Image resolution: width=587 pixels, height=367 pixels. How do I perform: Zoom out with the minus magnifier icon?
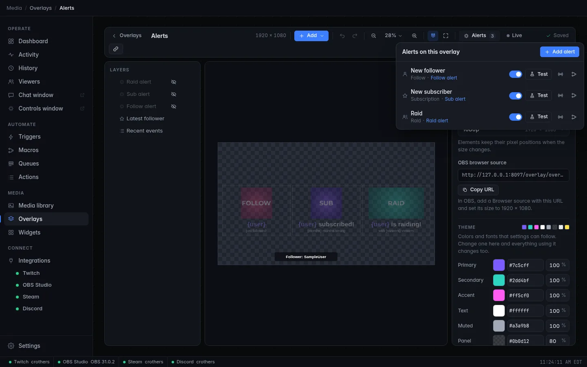click(373, 36)
